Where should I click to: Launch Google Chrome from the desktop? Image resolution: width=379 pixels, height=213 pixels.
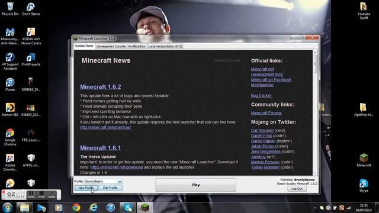pos(10,137)
